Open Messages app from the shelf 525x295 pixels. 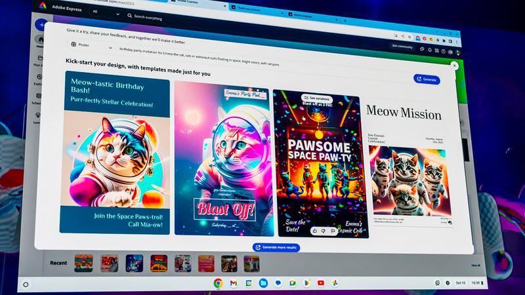click(278, 283)
